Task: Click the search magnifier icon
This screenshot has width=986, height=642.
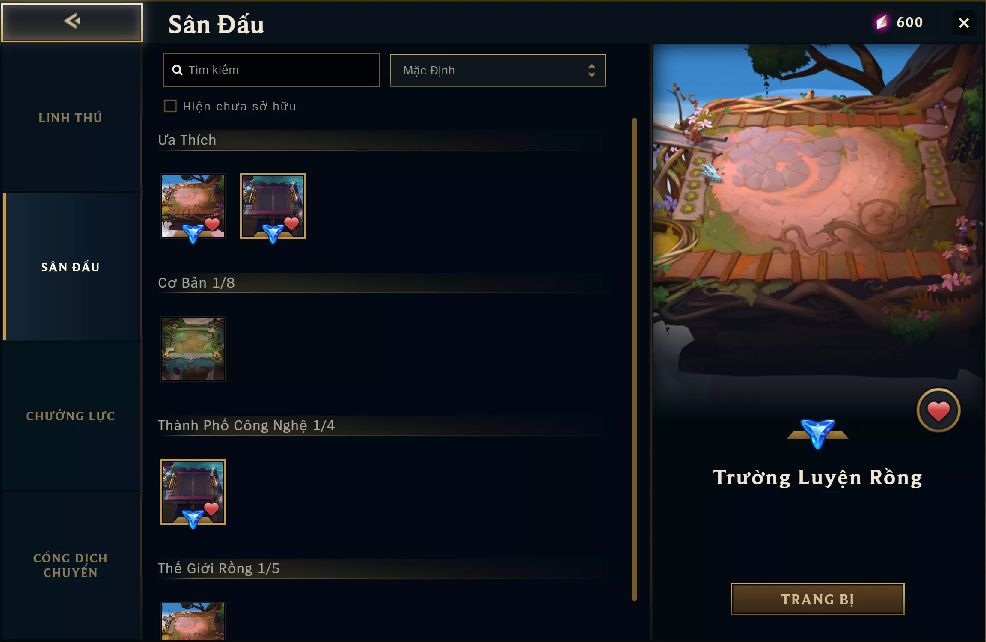Action: pos(177,70)
